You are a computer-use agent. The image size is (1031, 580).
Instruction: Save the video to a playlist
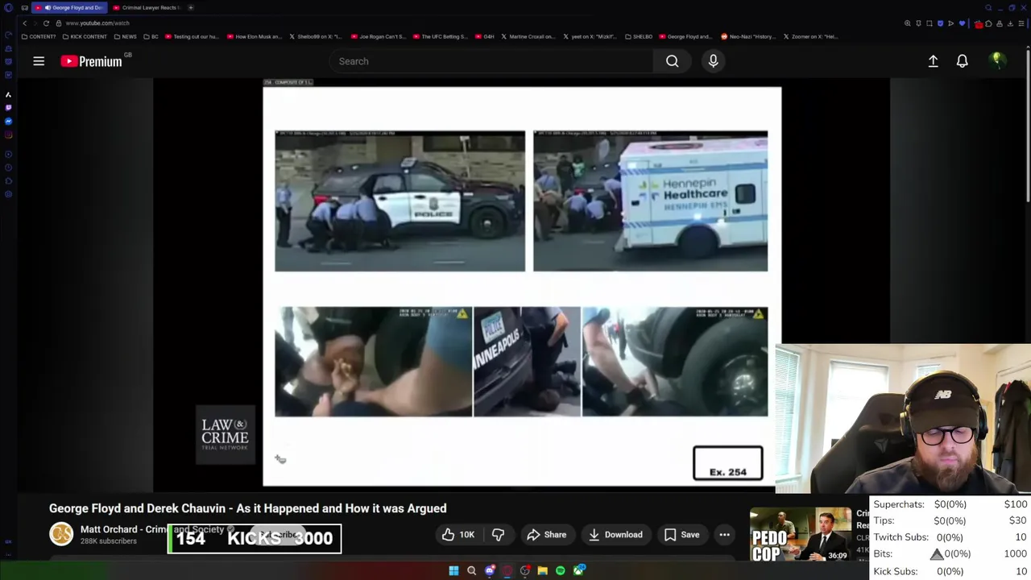tap(681, 535)
